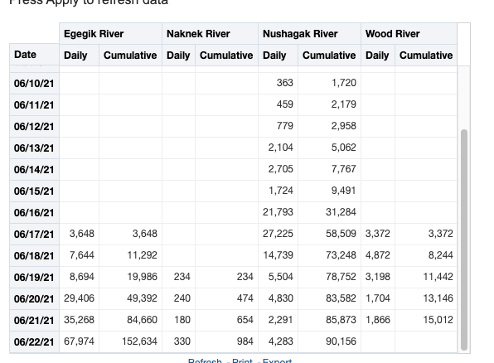Select the 06/10/21 date row header
The image size is (494, 363).
(x=34, y=84)
